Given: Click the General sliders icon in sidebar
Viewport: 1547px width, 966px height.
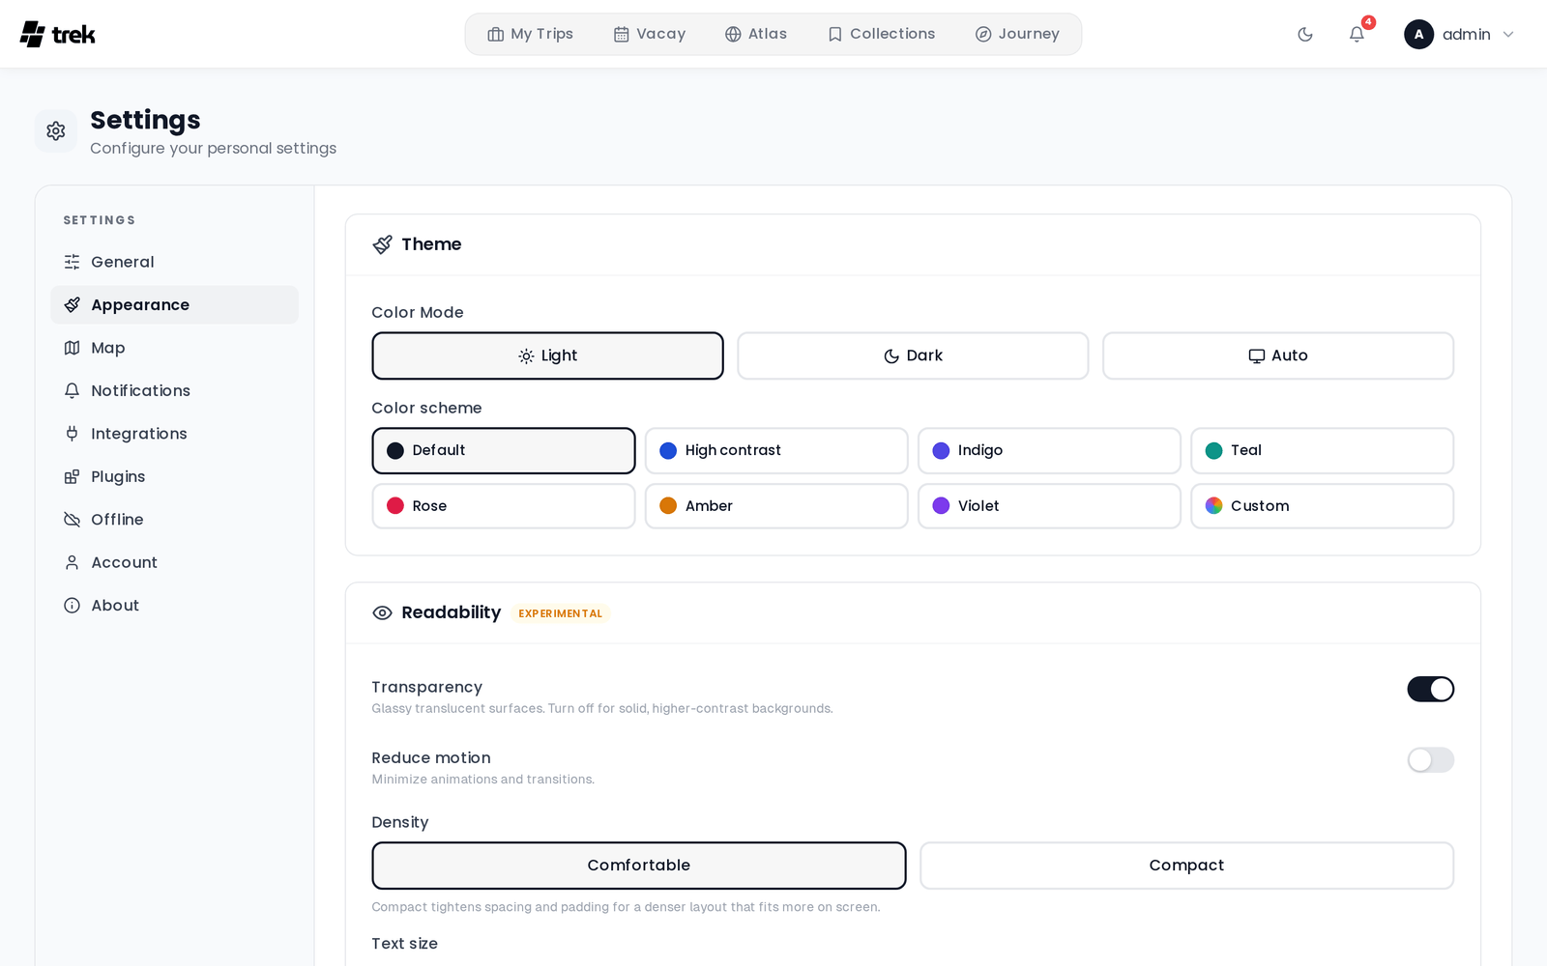Looking at the screenshot, I should [72, 262].
